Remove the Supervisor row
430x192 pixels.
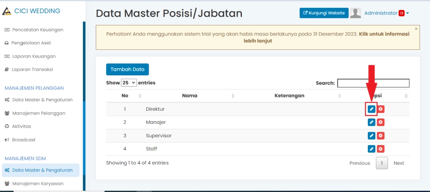click(380, 136)
